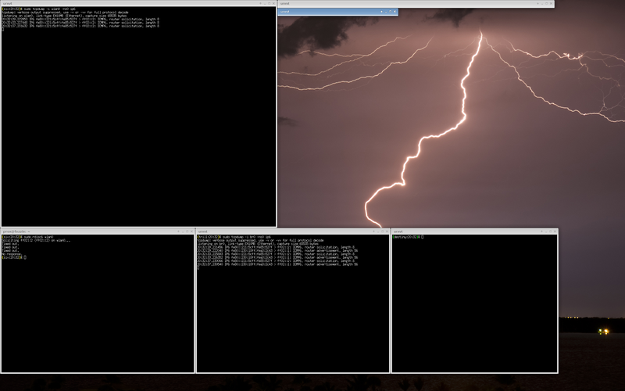625x391 pixels.
Task: Maximize the blue-titled urxvt window
Action: pos(389,12)
